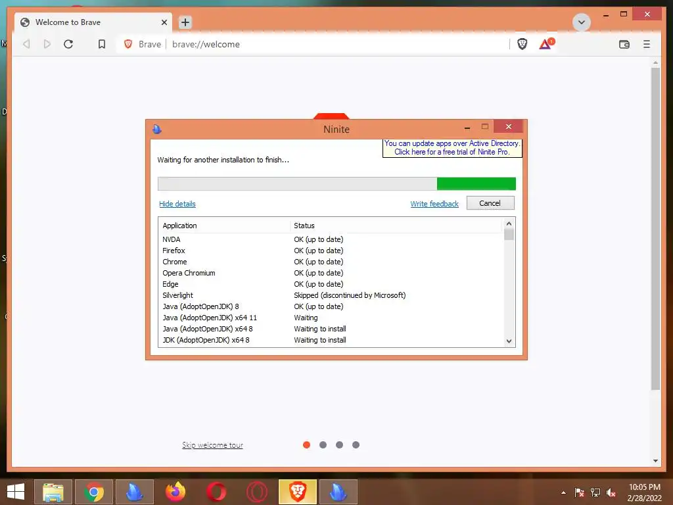Minimize the Ninite window
The width and height of the screenshot is (673, 505).
click(x=467, y=128)
